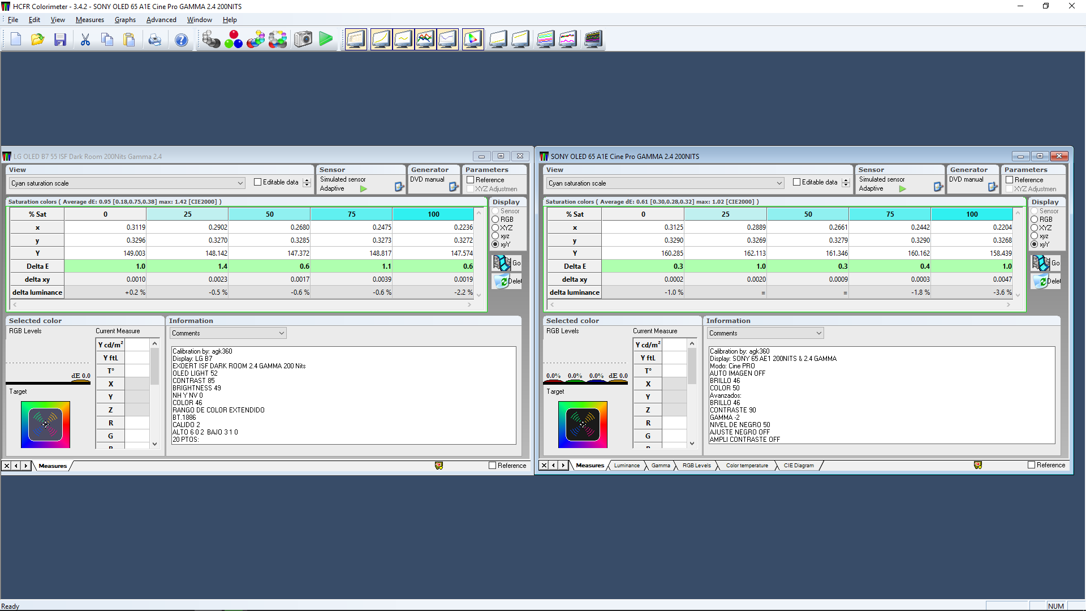Start continuous measures with green play icon

pos(326,39)
